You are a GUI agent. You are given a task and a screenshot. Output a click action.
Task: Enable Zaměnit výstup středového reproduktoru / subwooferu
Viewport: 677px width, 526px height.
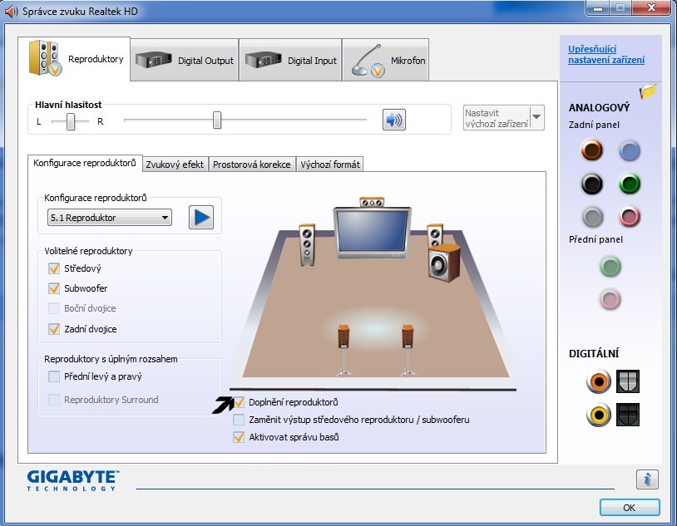click(x=239, y=420)
